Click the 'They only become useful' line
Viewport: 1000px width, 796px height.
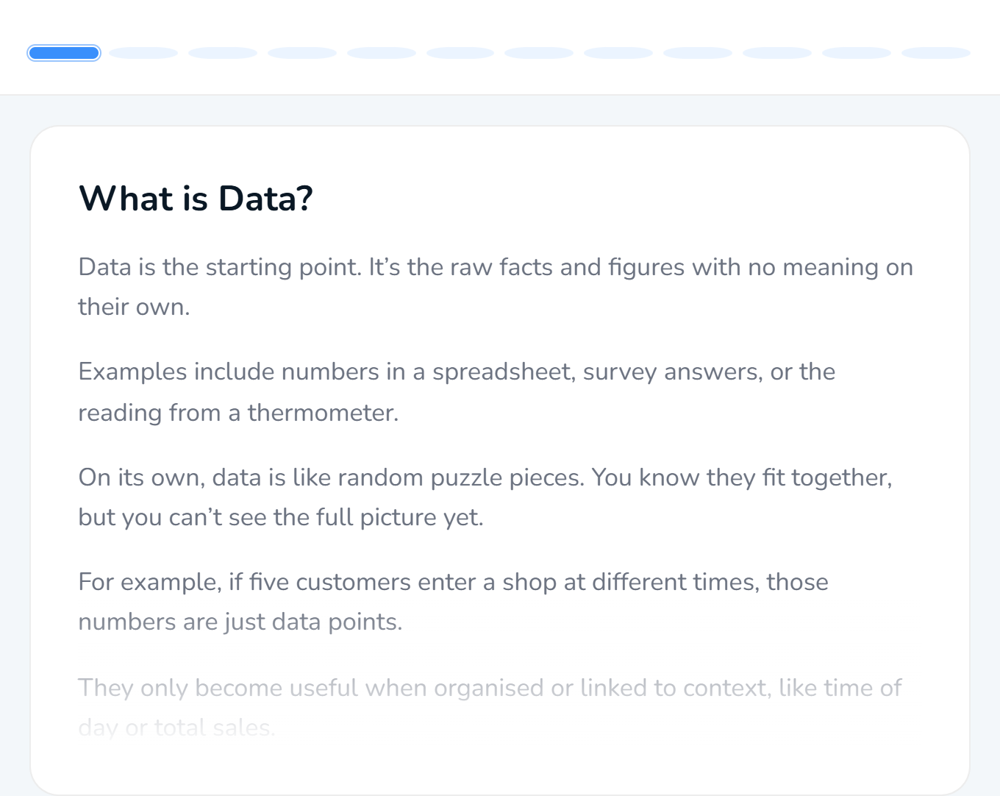click(x=490, y=688)
